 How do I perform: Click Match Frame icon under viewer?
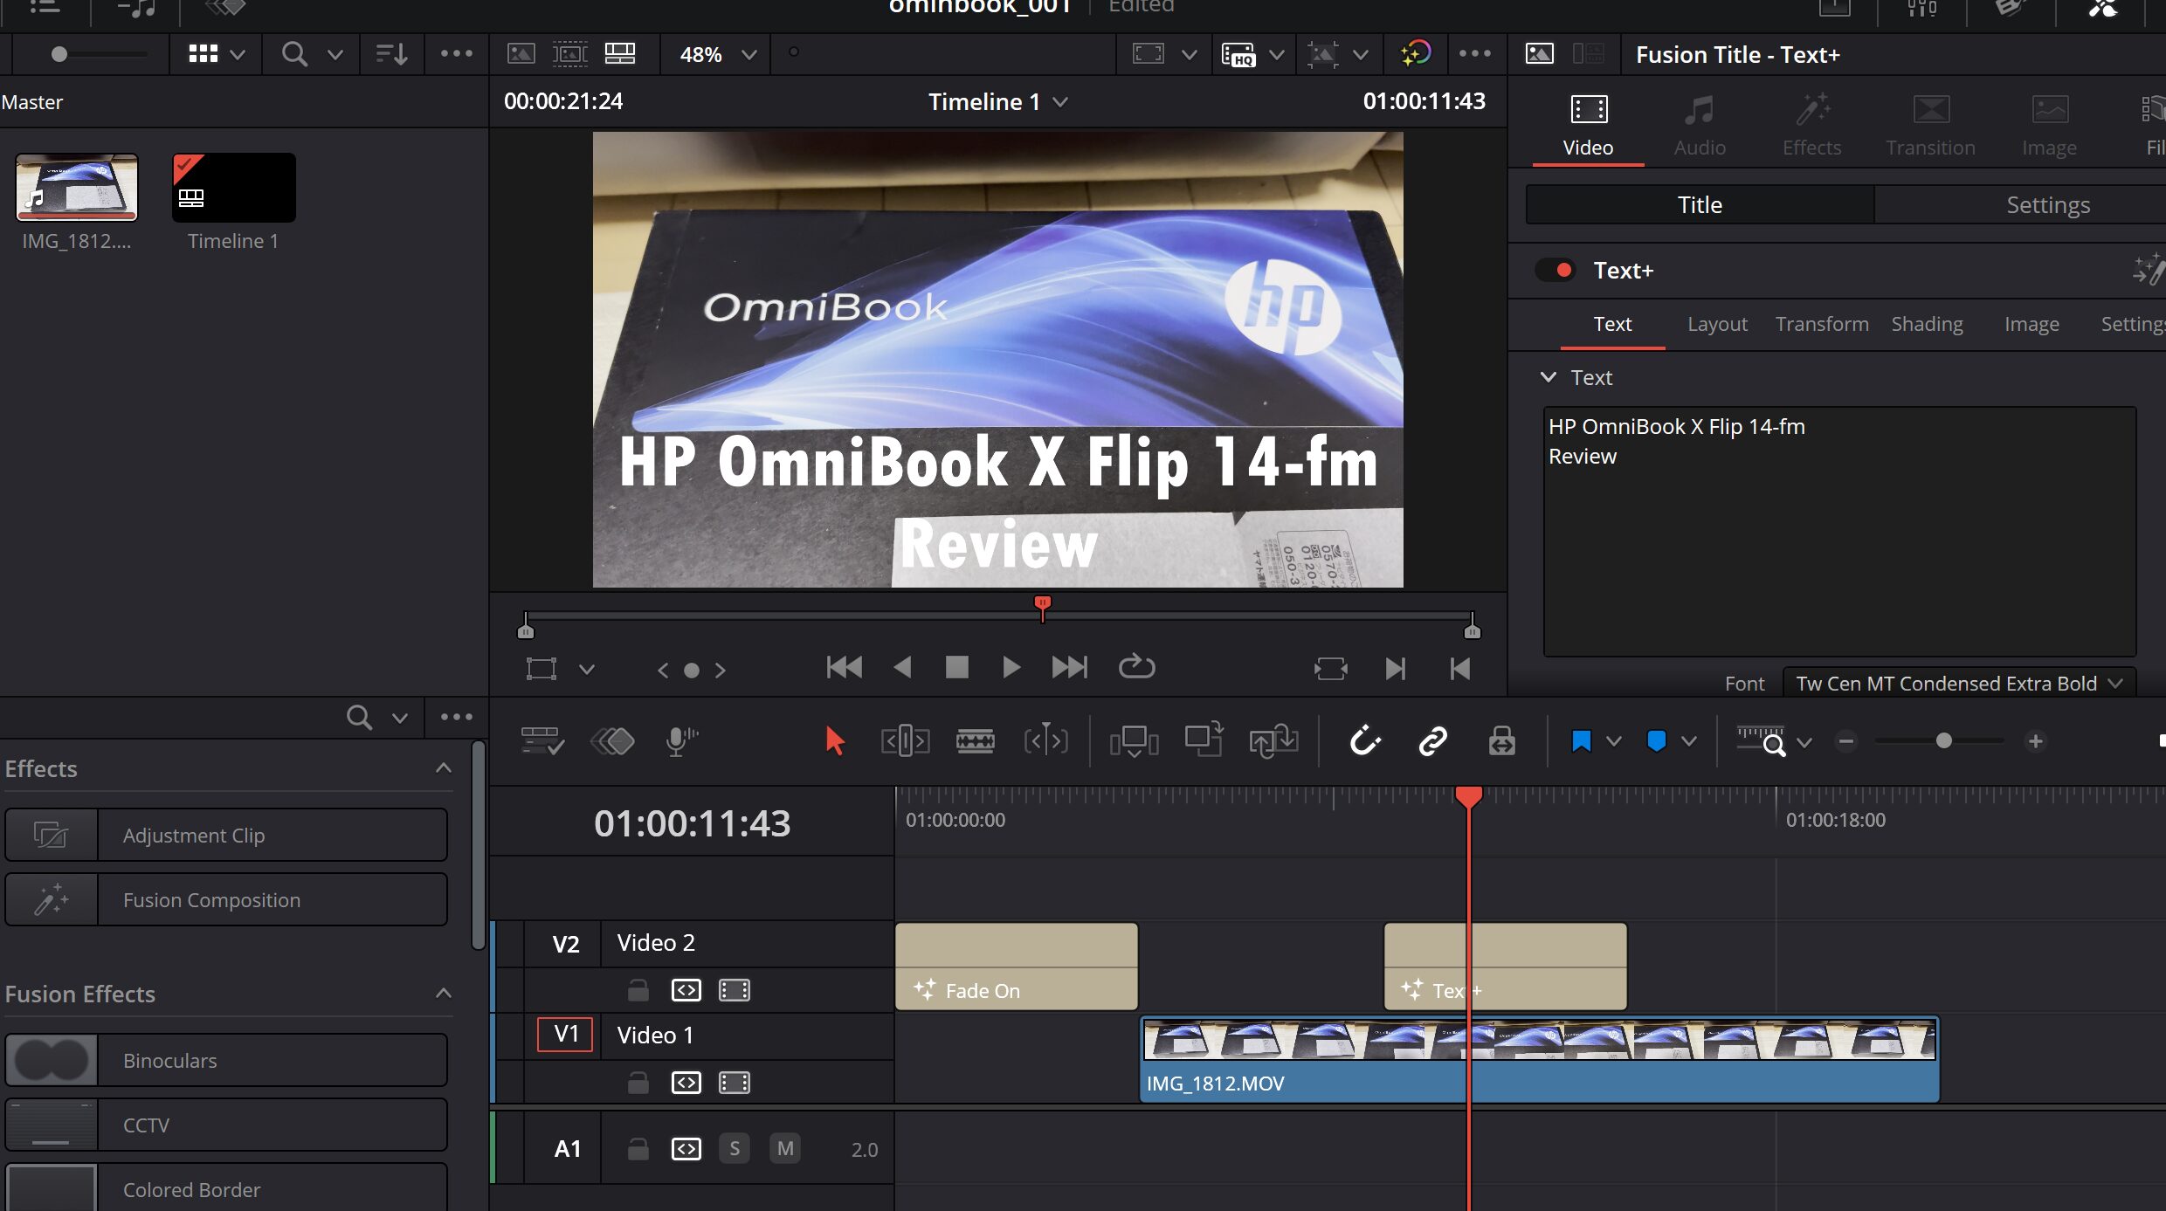pyautogui.click(x=1330, y=669)
